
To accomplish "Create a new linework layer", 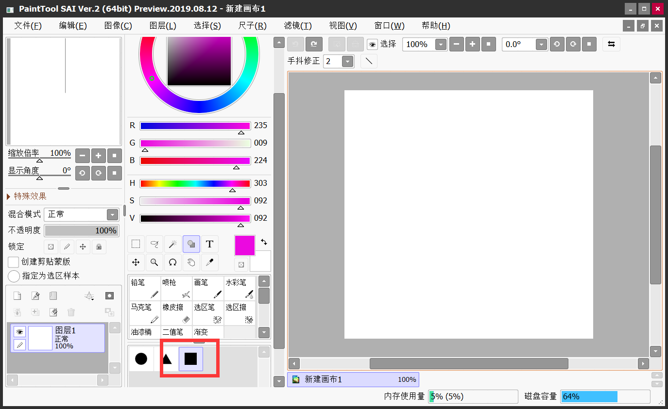I will tap(35, 296).
